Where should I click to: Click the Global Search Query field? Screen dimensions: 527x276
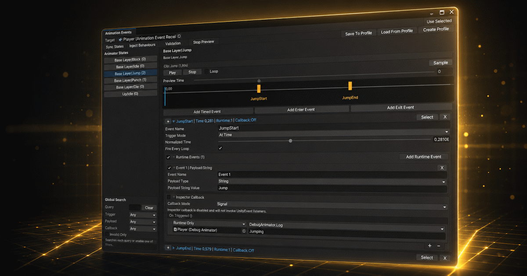[x=135, y=208]
